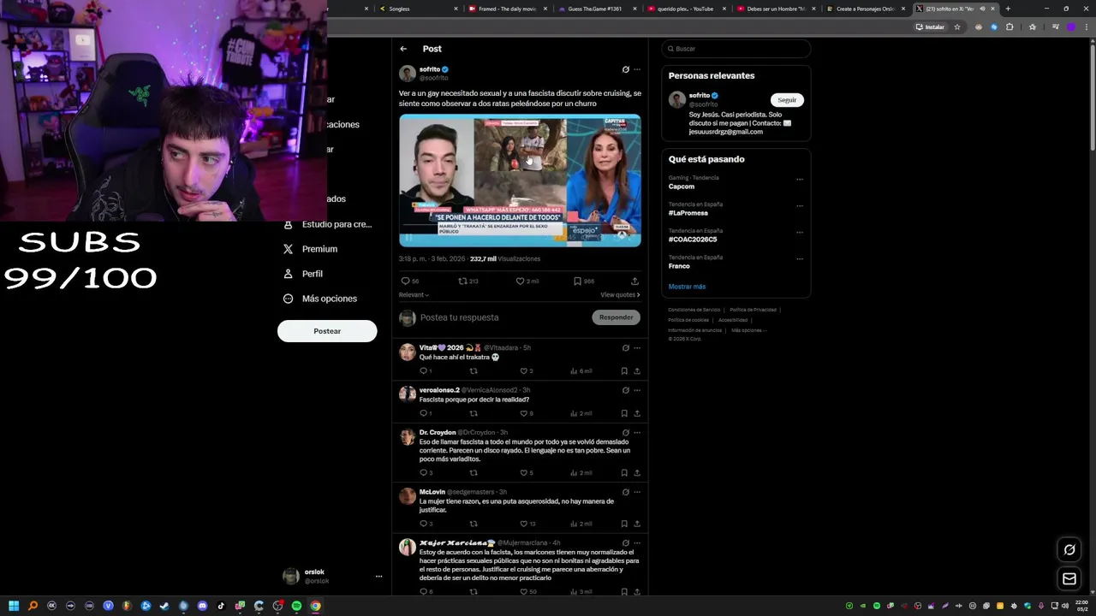Pause video with the player's bottom-left control
This screenshot has width=1096, height=616.
408,237
